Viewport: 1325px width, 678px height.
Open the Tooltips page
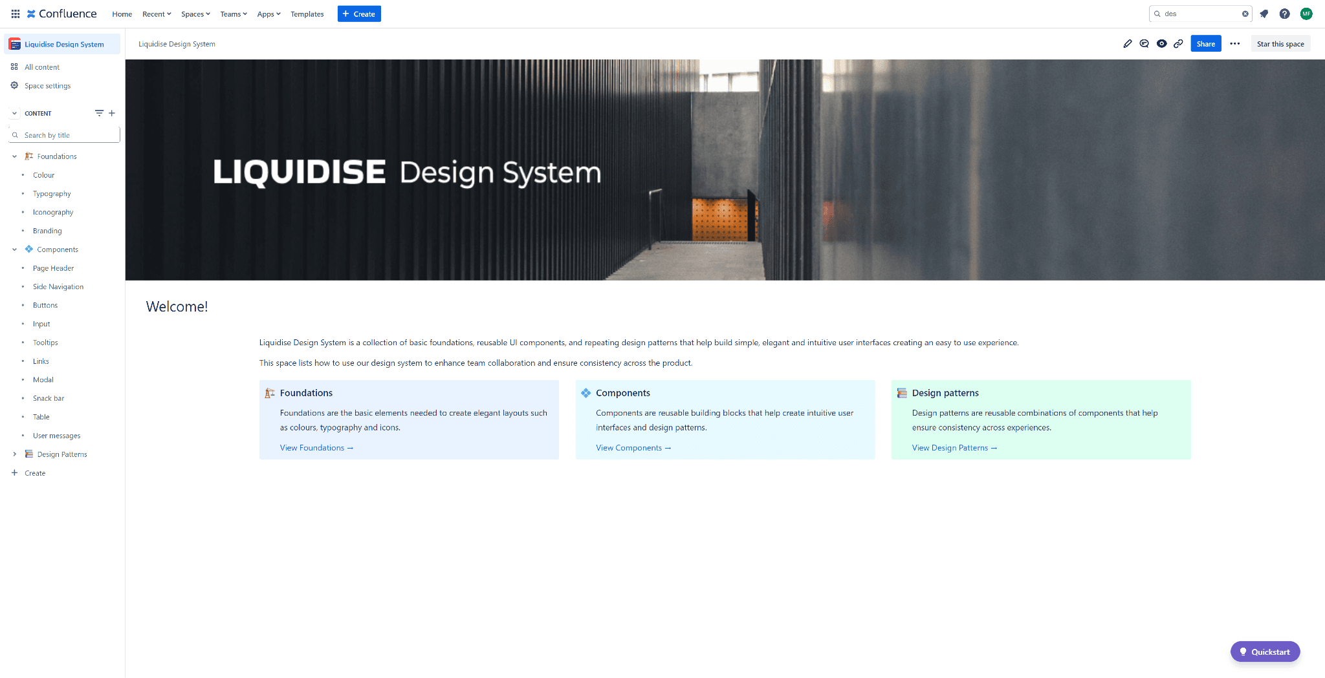click(x=45, y=343)
